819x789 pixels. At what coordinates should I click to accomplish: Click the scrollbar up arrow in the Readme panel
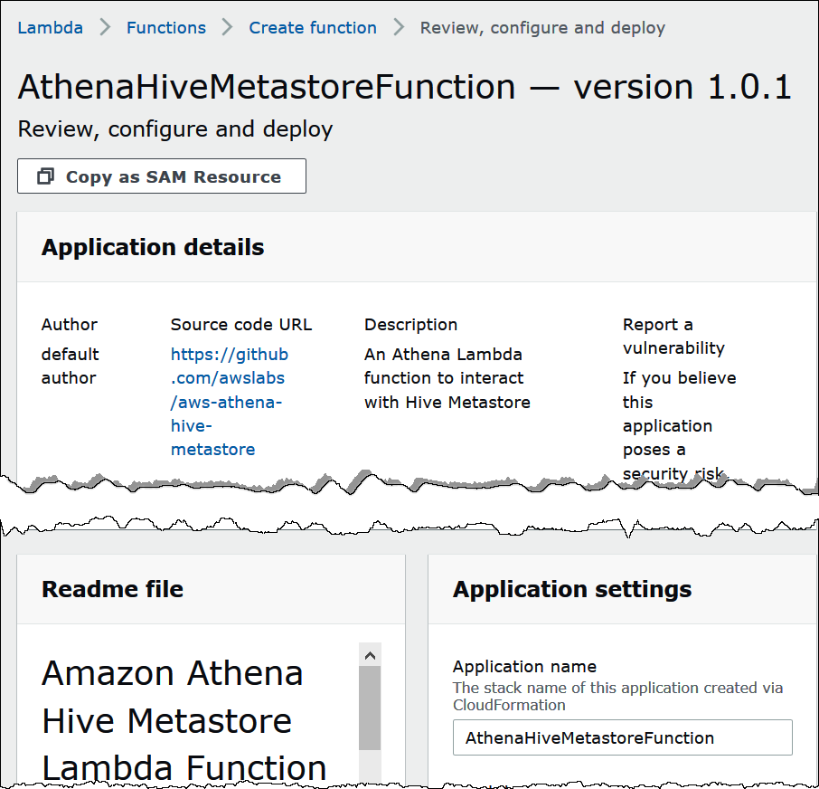pyautogui.click(x=370, y=653)
